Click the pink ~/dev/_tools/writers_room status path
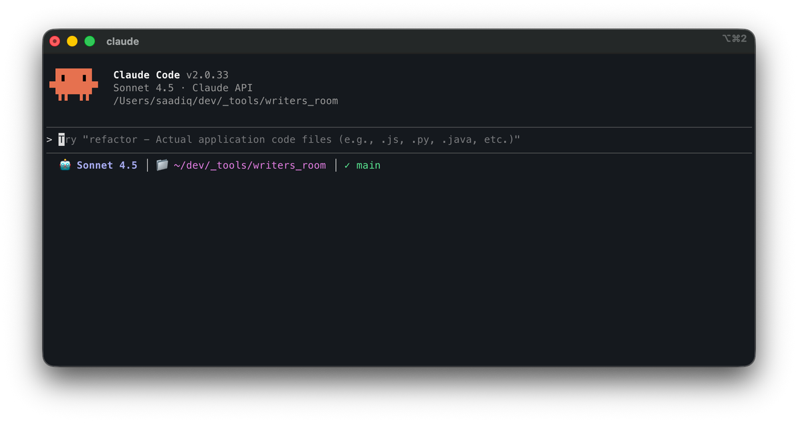 (x=249, y=165)
